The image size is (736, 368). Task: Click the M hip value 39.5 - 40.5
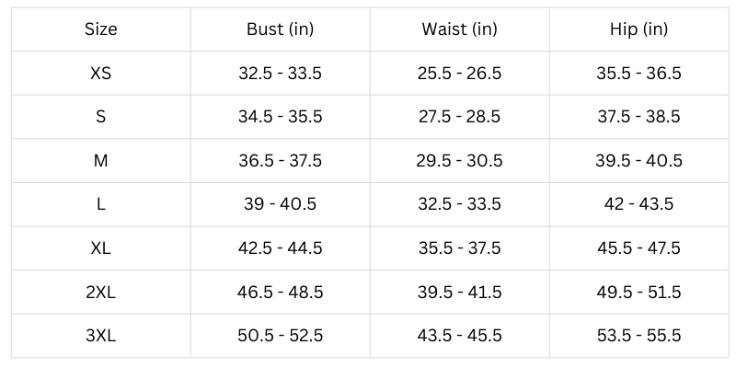click(x=638, y=161)
